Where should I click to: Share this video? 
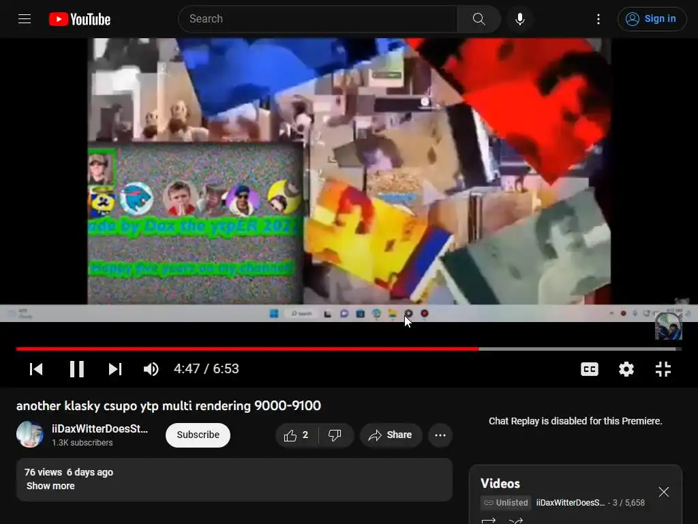tap(391, 435)
